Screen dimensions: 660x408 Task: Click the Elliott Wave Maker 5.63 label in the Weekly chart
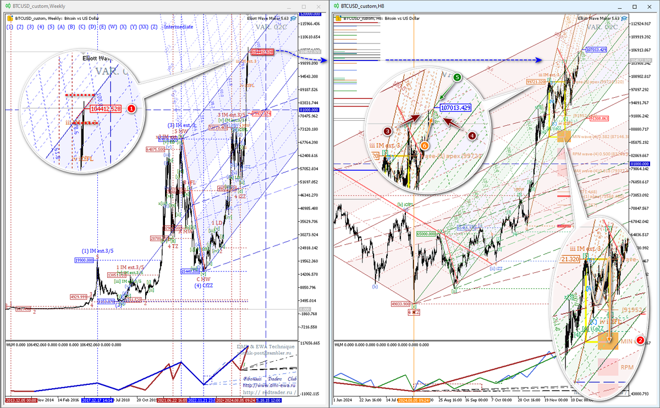tap(268, 18)
